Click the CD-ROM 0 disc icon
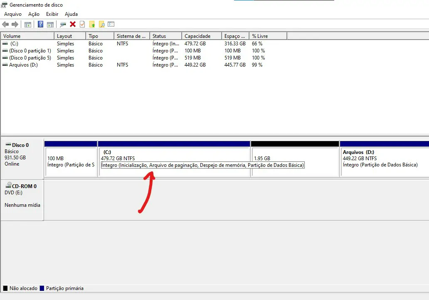Image resolution: width=429 pixels, height=300 pixels. coord(8,185)
